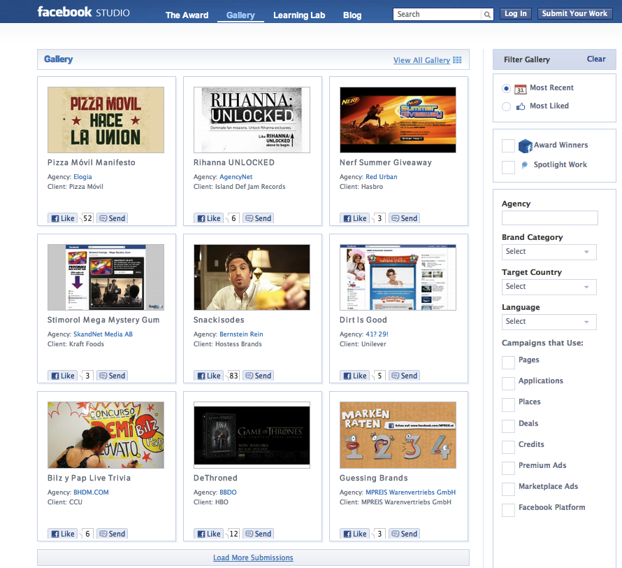This screenshot has width=622, height=568.
Task: Enable the Pages campaign filter
Action: 508,362
